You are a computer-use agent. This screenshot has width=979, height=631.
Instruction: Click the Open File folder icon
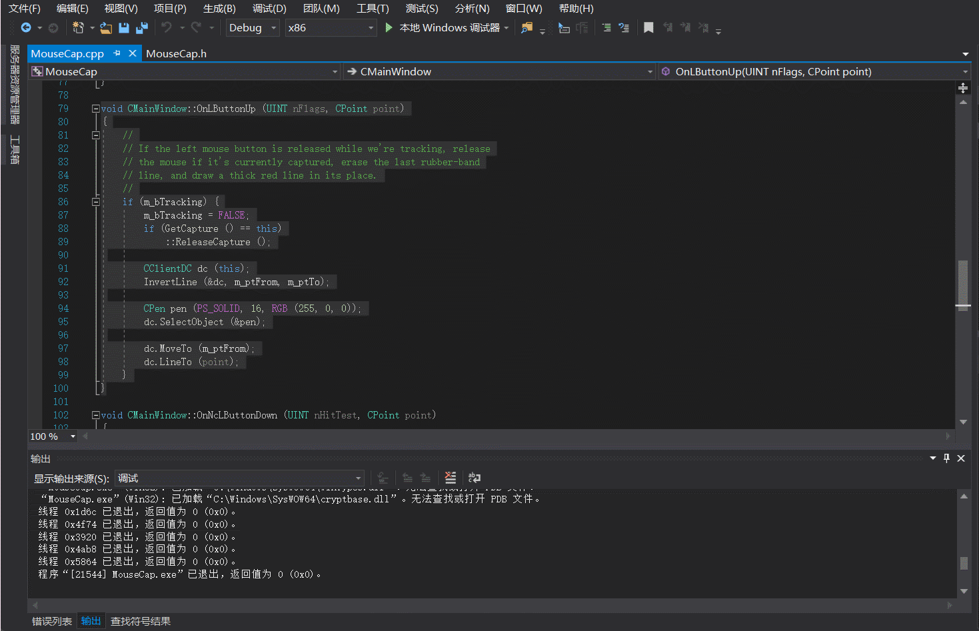point(105,28)
